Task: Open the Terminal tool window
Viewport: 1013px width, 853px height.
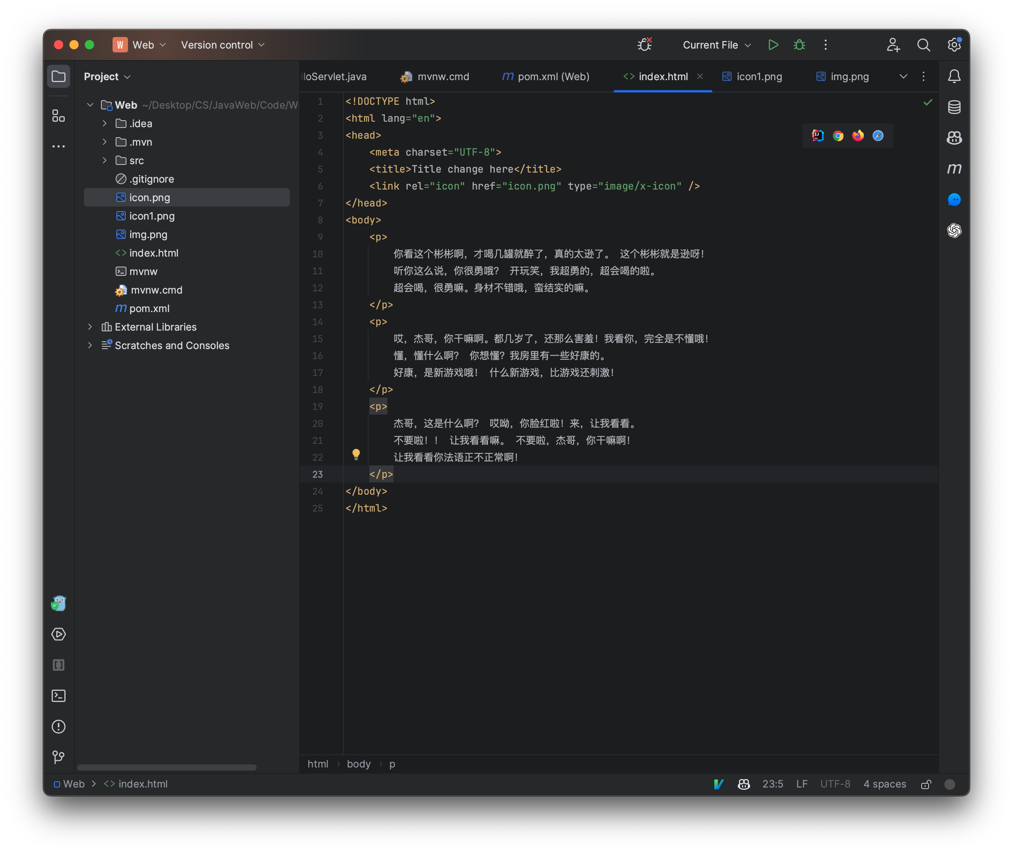Action: click(x=59, y=695)
